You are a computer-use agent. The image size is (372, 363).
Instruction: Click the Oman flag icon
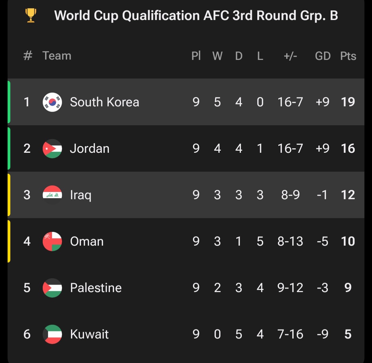tap(52, 241)
